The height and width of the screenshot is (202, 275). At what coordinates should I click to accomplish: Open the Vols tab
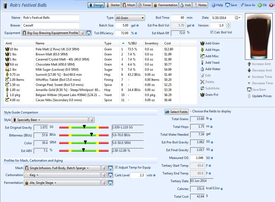(185, 5)
